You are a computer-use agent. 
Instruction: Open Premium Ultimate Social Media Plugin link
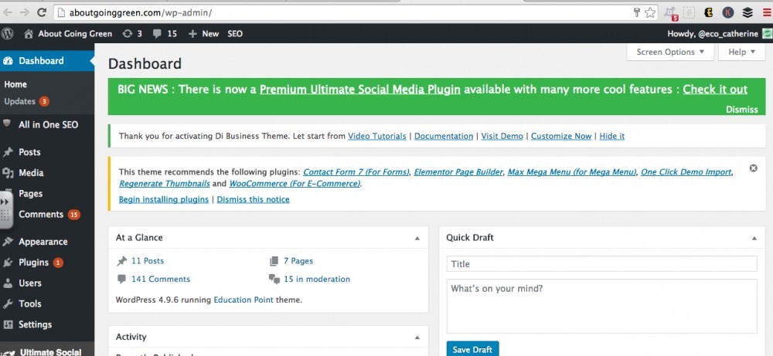pos(360,90)
